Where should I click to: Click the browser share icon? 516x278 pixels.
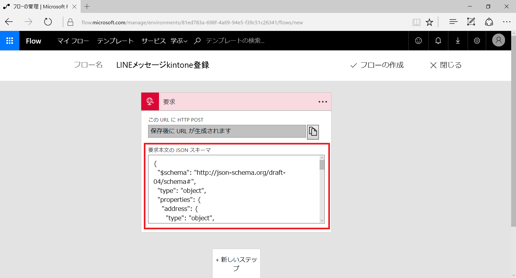(489, 22)
